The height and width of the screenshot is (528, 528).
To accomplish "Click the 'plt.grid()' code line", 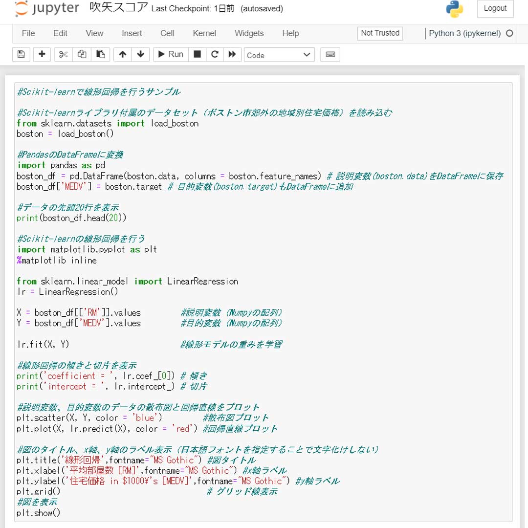I will point(38,492).
